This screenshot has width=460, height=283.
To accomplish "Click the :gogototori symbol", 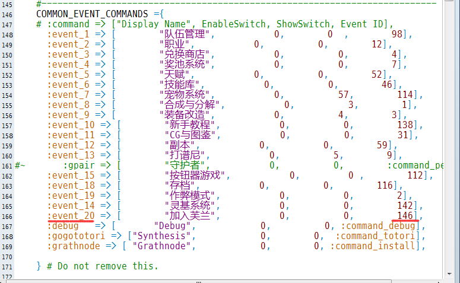I will (76, 236).
